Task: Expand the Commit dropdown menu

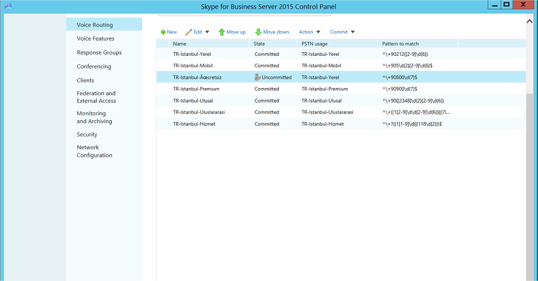Action: coord(352,32)
